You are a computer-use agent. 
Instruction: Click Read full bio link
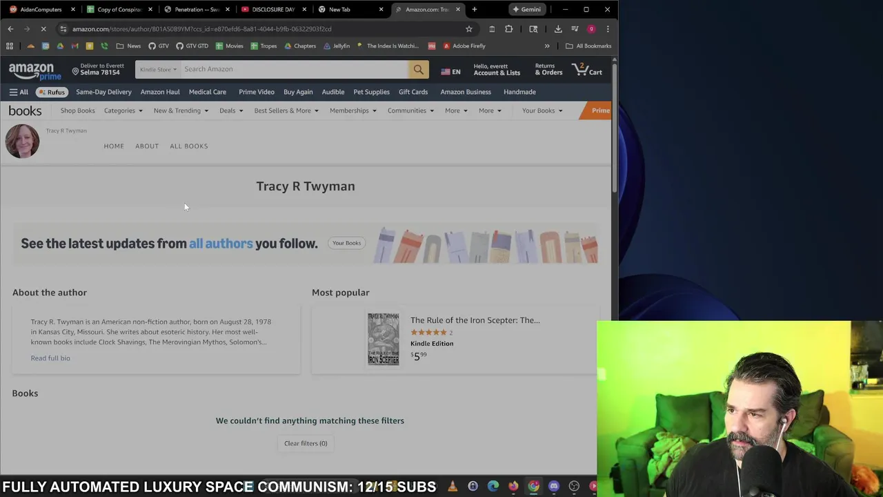[x=50, y=358]
